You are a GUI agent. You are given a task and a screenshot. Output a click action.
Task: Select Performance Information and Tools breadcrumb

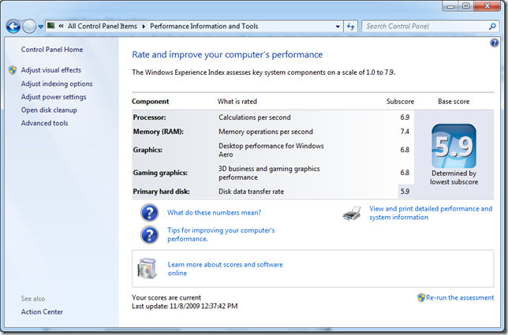[204, 26]
